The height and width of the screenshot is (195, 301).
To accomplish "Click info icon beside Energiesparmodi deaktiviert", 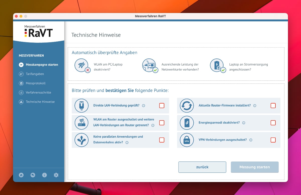I will click(x=244, y=123).
